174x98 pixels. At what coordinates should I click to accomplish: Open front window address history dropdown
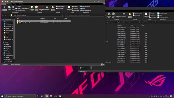click(60, 15)
